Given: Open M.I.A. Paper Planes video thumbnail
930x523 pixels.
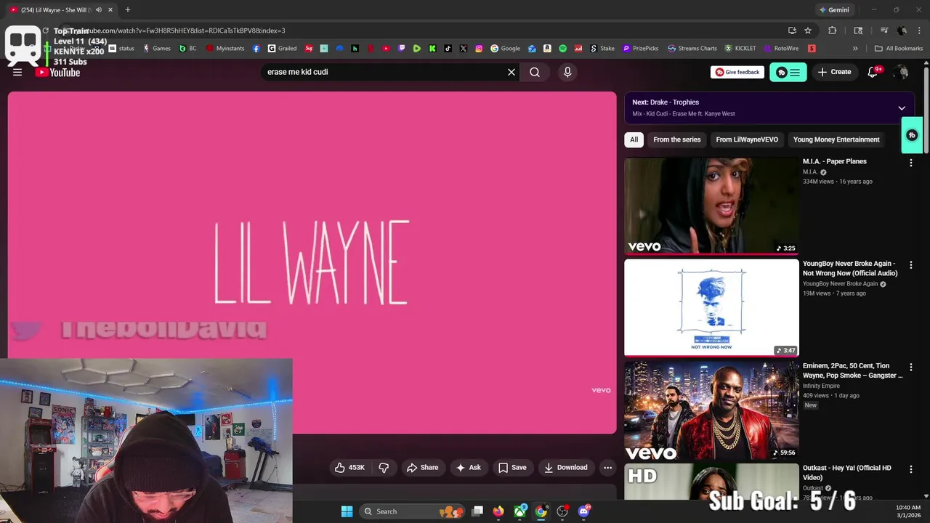Looking at the screenshot, I should coord(711,206).
